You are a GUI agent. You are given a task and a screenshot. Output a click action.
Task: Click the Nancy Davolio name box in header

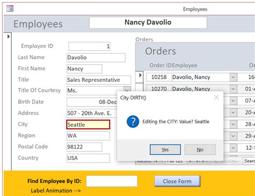click(x=148, y=23)
